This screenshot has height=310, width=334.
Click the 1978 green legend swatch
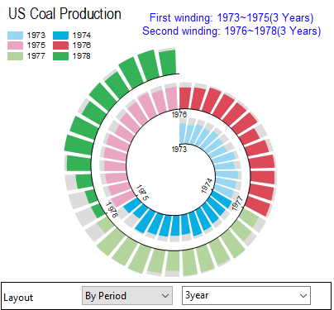60,56
